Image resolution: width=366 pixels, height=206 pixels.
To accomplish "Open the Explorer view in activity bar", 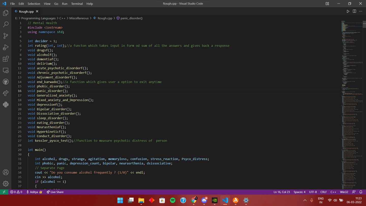I will point(6,13).
